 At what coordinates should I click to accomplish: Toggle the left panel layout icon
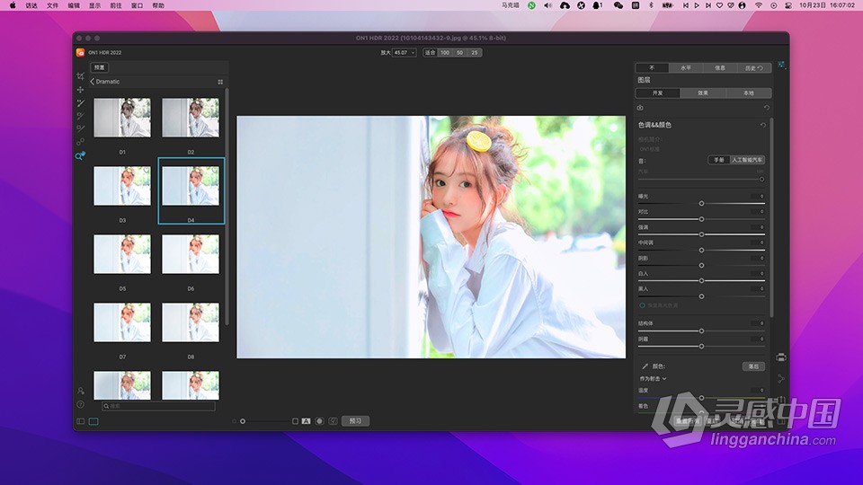click(x=80, y=421)
